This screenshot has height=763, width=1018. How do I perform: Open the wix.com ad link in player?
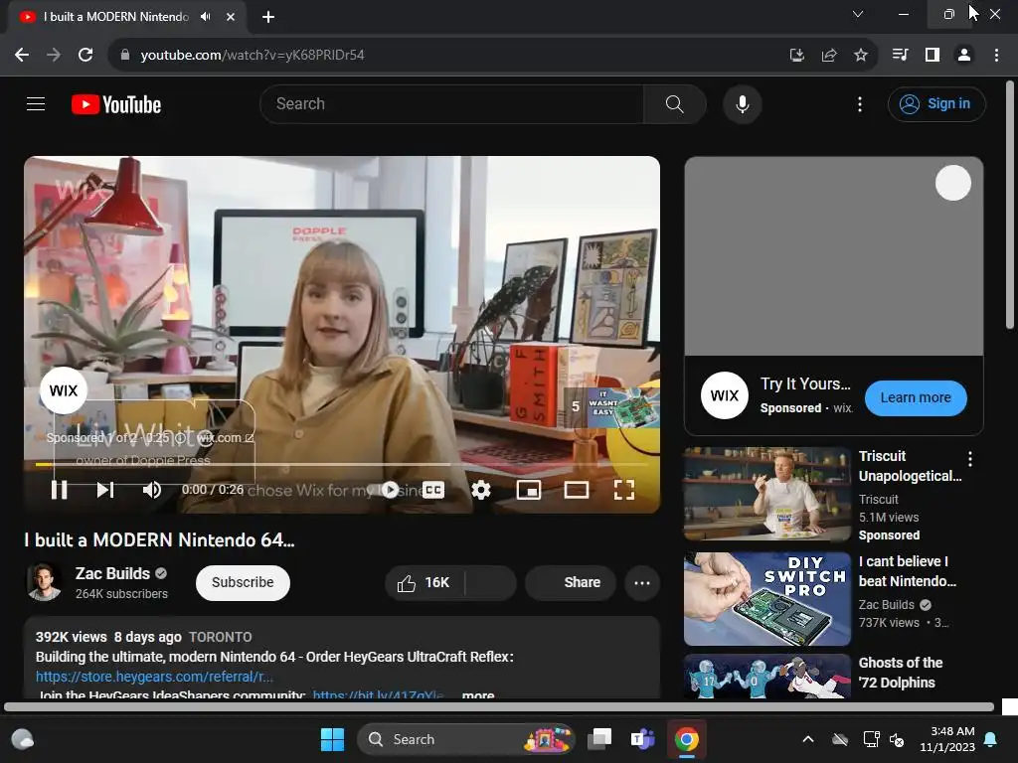click(225, 438)
